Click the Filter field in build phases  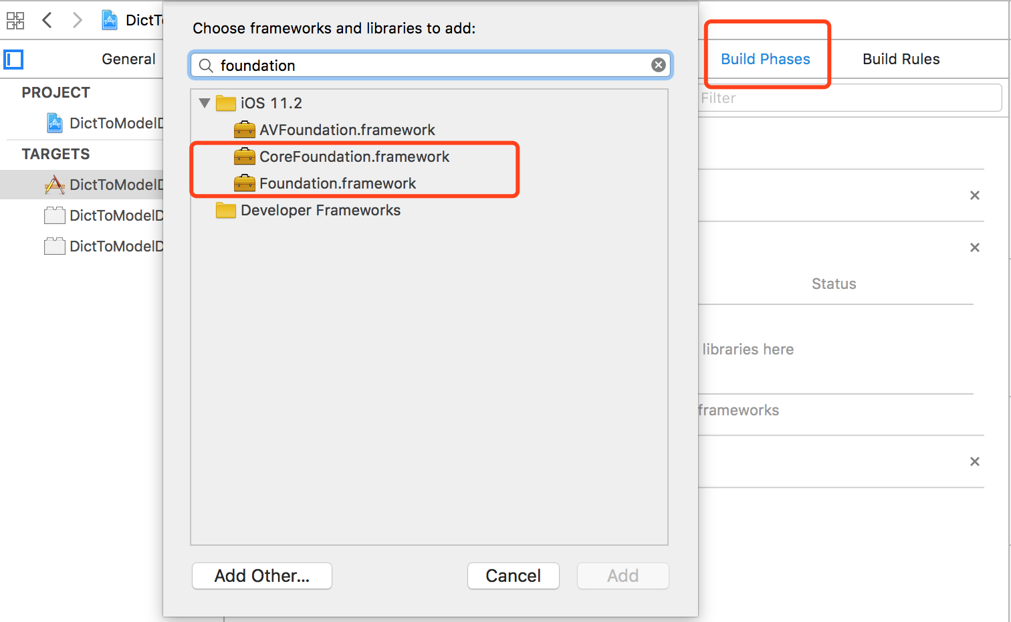[x=849, y=98]
